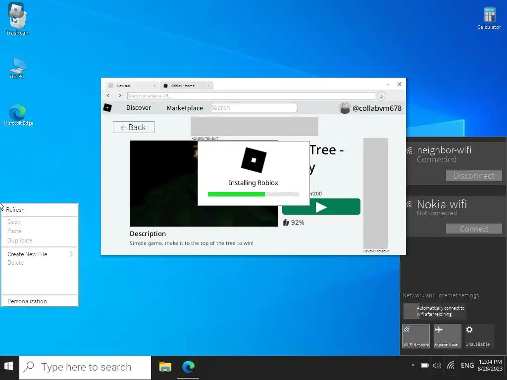Image resolution: width=507 pixels, height=380 pixels.
Task: Click the taskbar search box
Action: point(85,367)
